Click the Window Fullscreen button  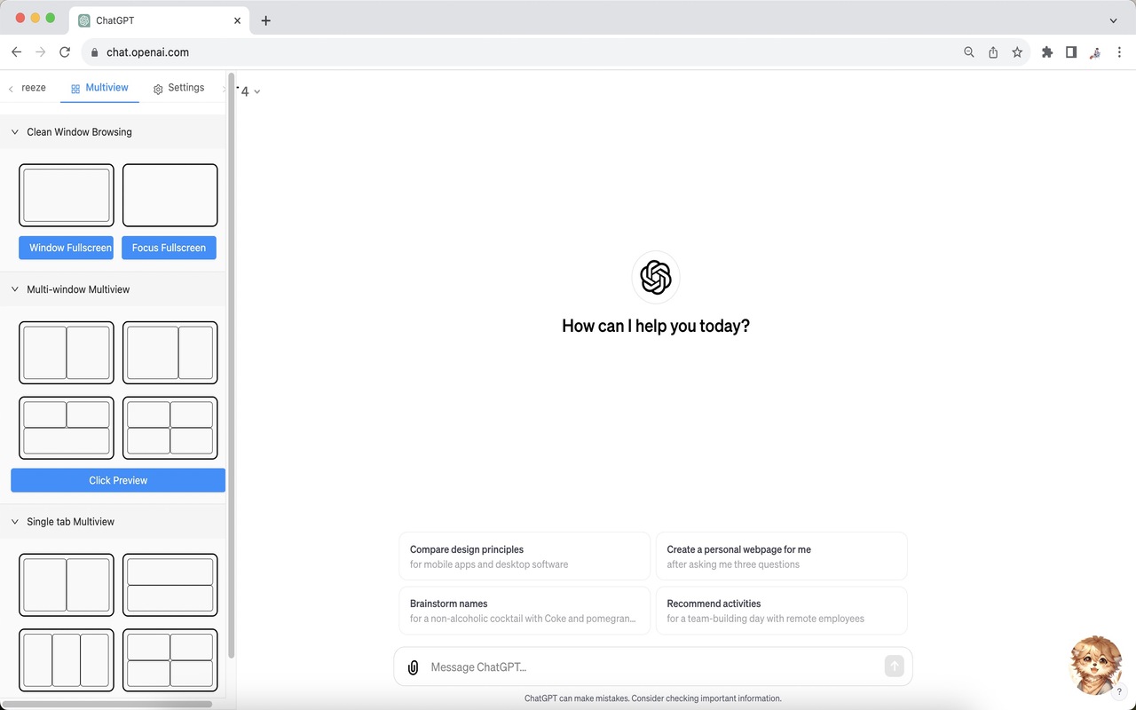coord(66,248)
